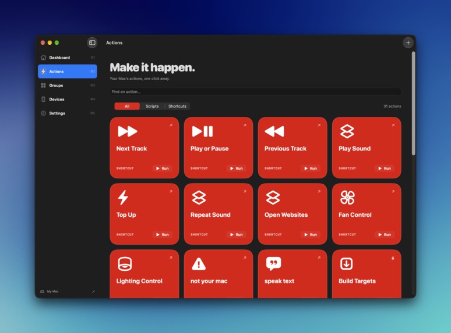Screen dimensions: 451x333
Task: Click the Open Websites layers icon
Action: pos(273,198)
